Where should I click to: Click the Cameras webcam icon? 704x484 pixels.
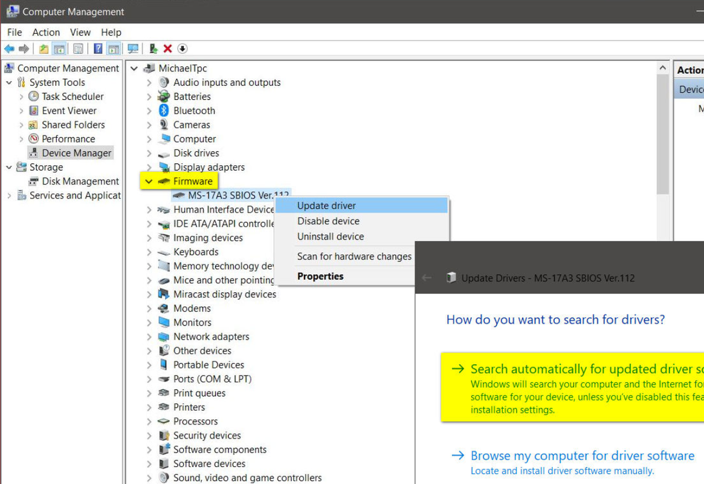pyautogui.click(x=164, y=125)
